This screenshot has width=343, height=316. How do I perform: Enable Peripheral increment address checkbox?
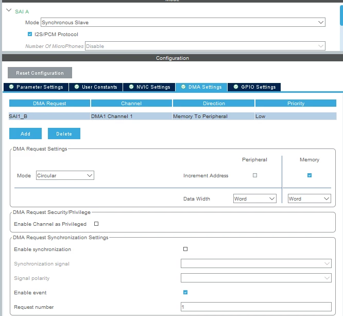(x=255, y=175)
